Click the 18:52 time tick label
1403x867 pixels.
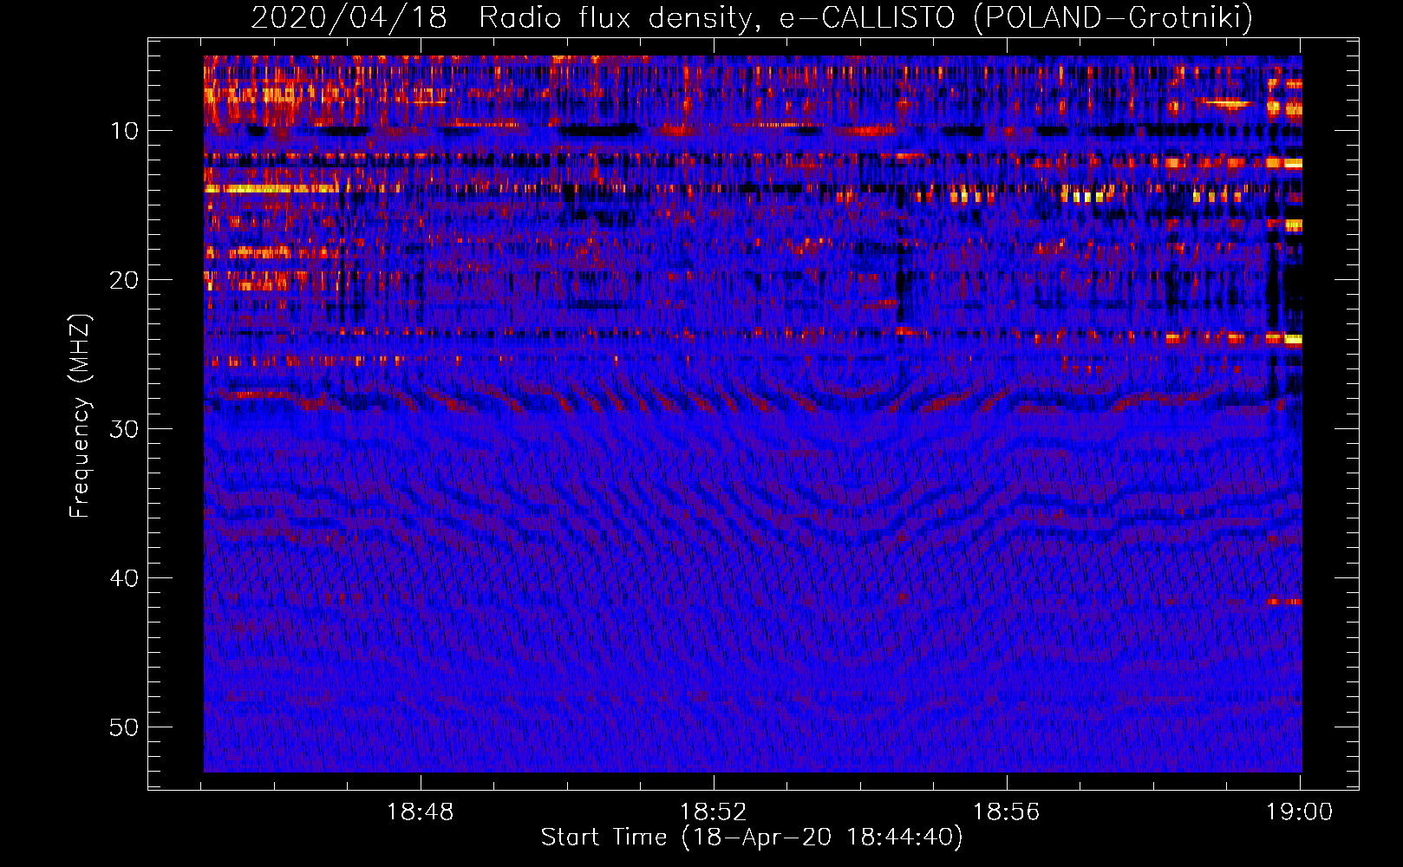click(x=713, y=812)
